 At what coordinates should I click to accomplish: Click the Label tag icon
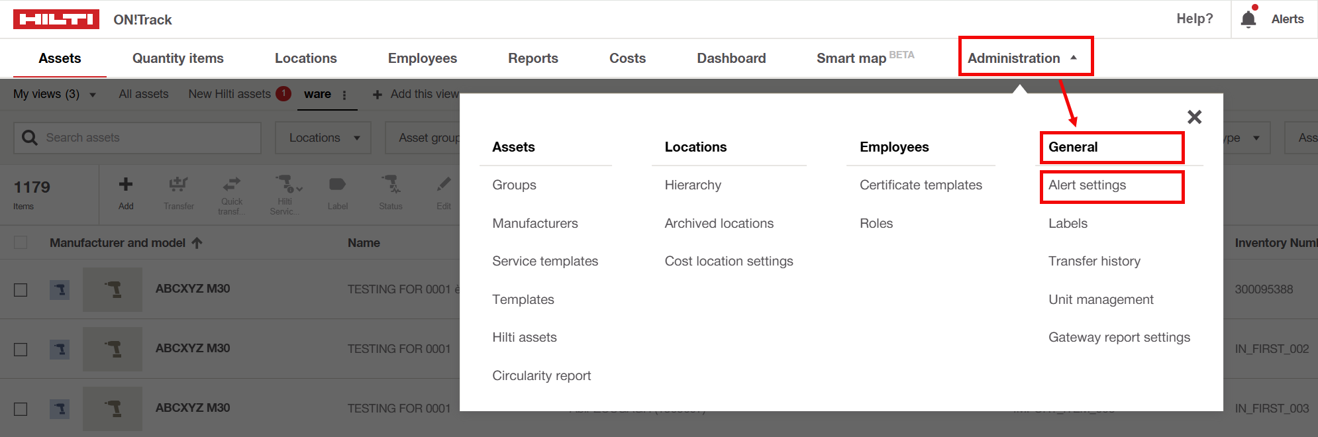[337, 185]
